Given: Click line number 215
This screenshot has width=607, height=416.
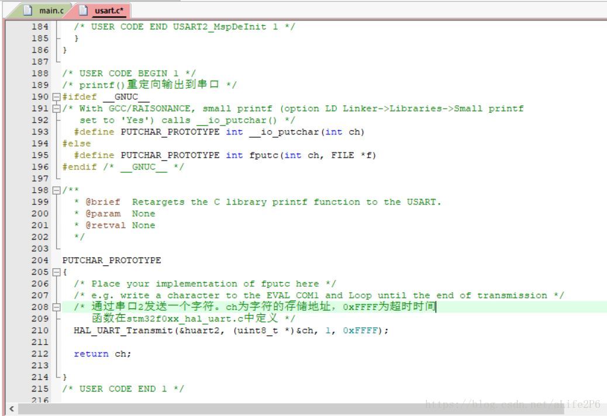Looking at the screenshot, I should click(x=40, y=389).
